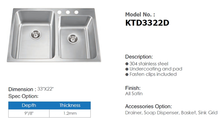This screenshot has height=123, width=221.
Task: Click the 9"/8" depth value cell
Action: (29, 113)
